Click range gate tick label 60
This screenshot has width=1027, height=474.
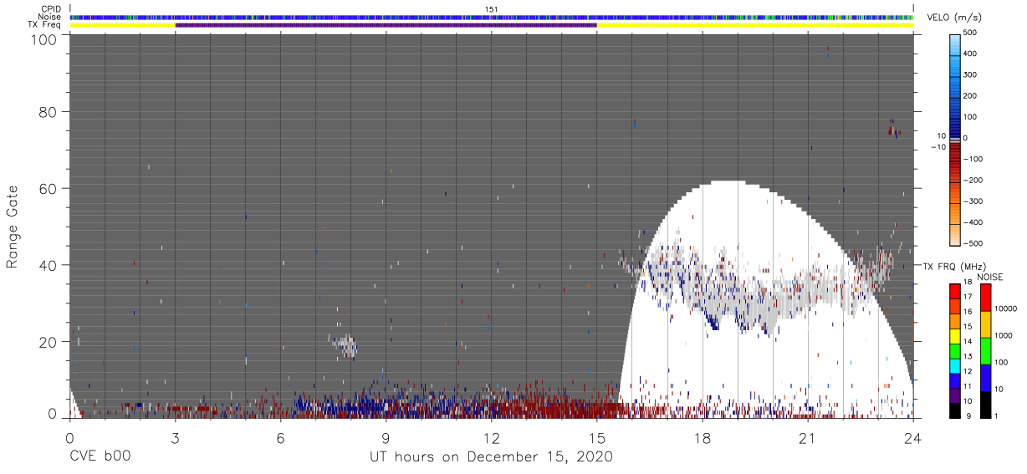point(47,188)
